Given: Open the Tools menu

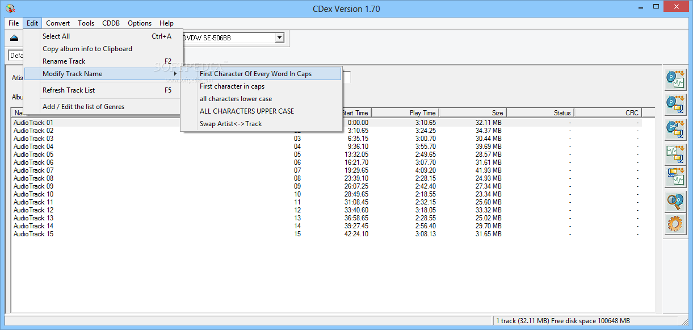Looking at the screenshot, I should pyautogui.click(x=86, y=23).
